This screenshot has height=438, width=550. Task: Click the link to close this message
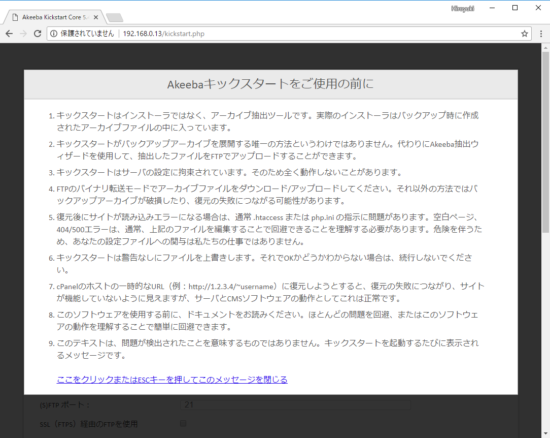(x=172, y=380)
